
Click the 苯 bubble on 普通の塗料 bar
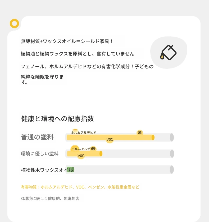click(x=140, y=133)
